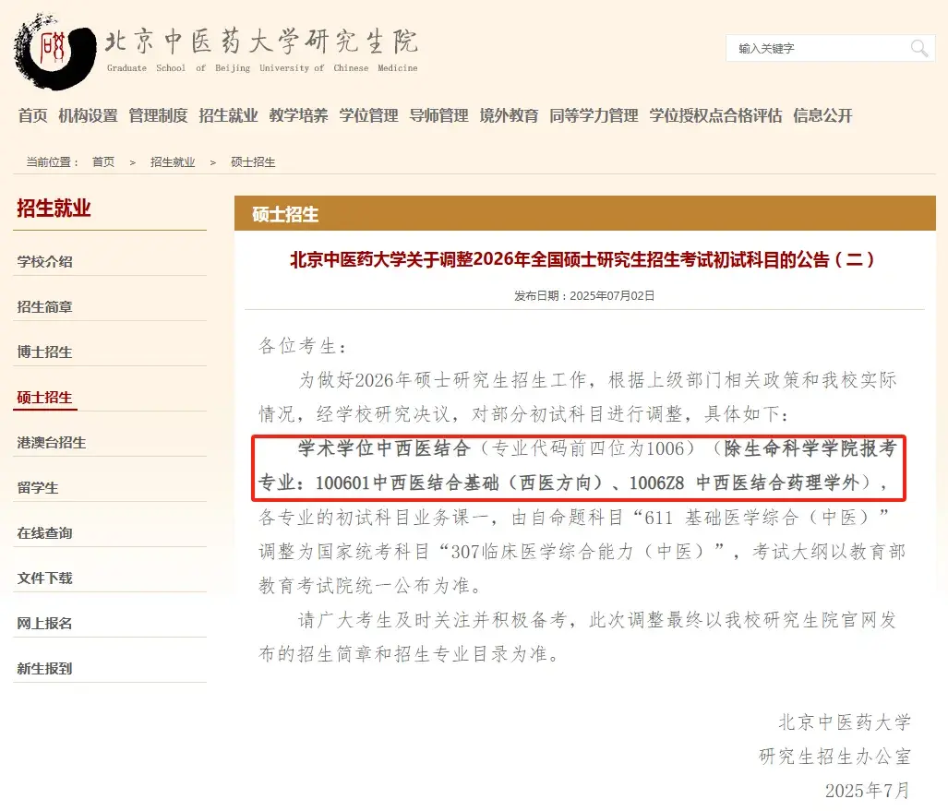Click the search magnifier icon
The width and height of the screenshot is (948, 811).
pos(918,49)
